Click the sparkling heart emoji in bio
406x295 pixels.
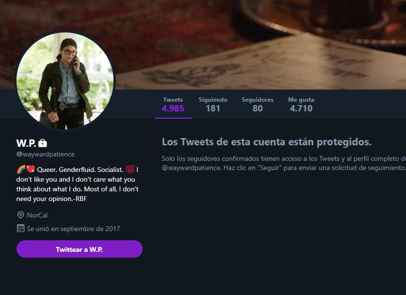[31, 169]
